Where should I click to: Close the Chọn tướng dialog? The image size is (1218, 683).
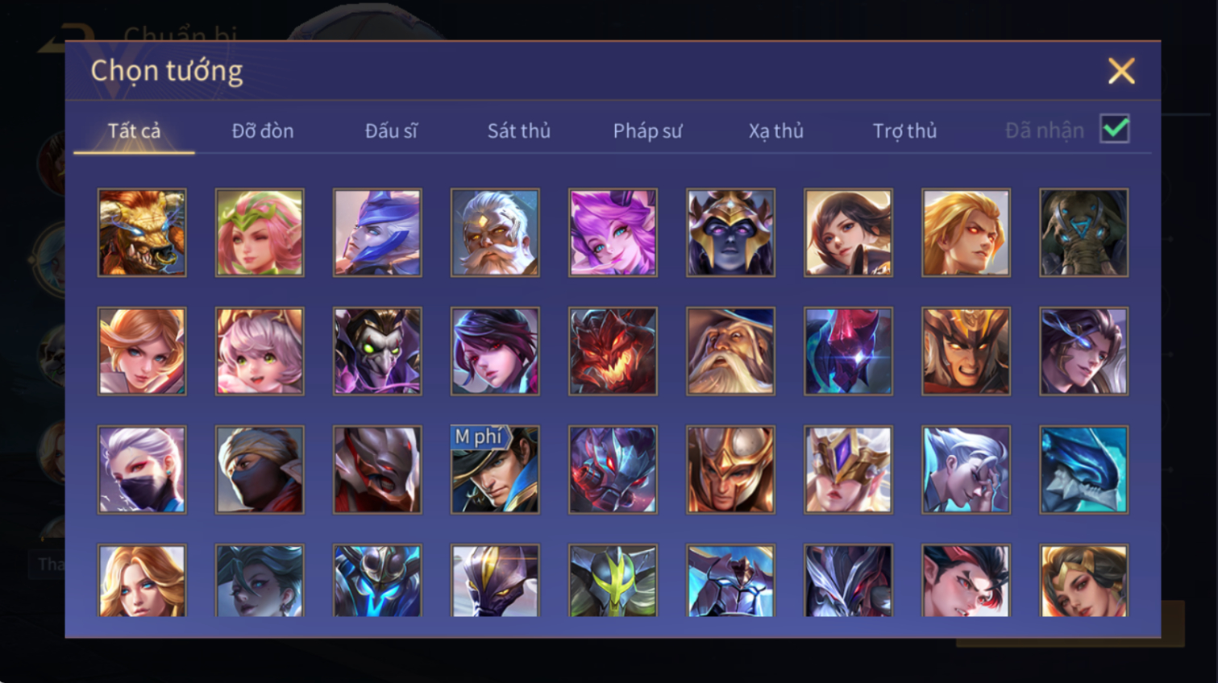pos(1121,71)
